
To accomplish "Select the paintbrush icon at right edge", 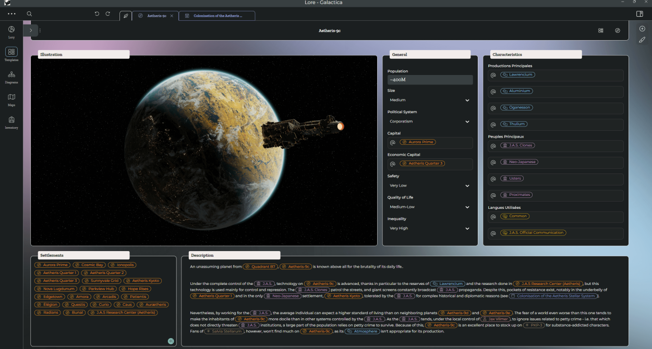I will click(642, 40).
